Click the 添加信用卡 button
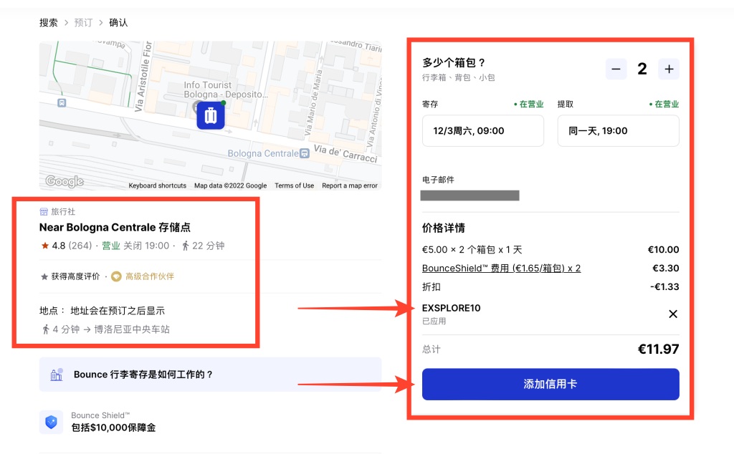 550,385
